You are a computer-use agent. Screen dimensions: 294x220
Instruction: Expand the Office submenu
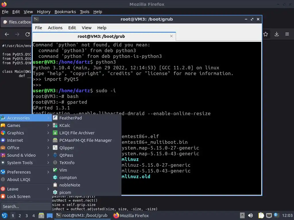[x=26, y=148]
